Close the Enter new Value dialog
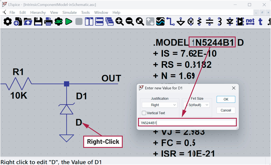This screenshot has height=165, width=271. click(x=233, y=88)
